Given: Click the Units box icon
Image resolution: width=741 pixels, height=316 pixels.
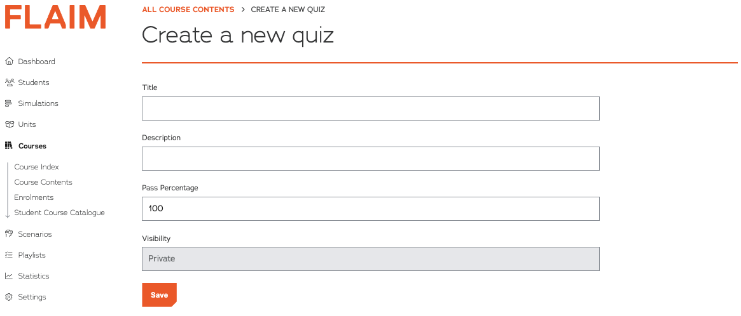Looking at the screenshot, I should pos(9,124).
